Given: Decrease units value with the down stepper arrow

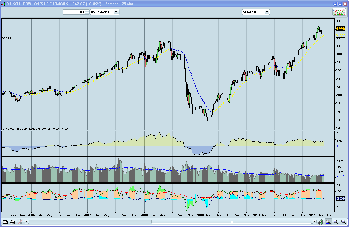Looking at the screenshot, I should pos(87,13).
